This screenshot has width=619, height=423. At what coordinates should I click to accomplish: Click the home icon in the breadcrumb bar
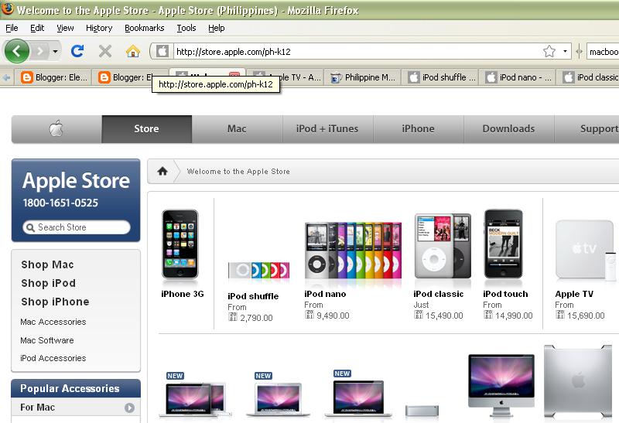point(162,171)
